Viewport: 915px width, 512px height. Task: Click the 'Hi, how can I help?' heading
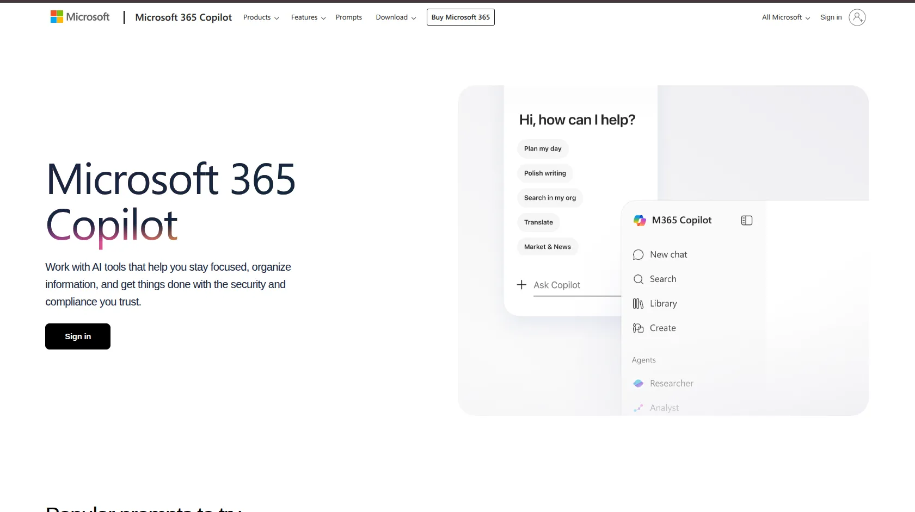[577, 120]
